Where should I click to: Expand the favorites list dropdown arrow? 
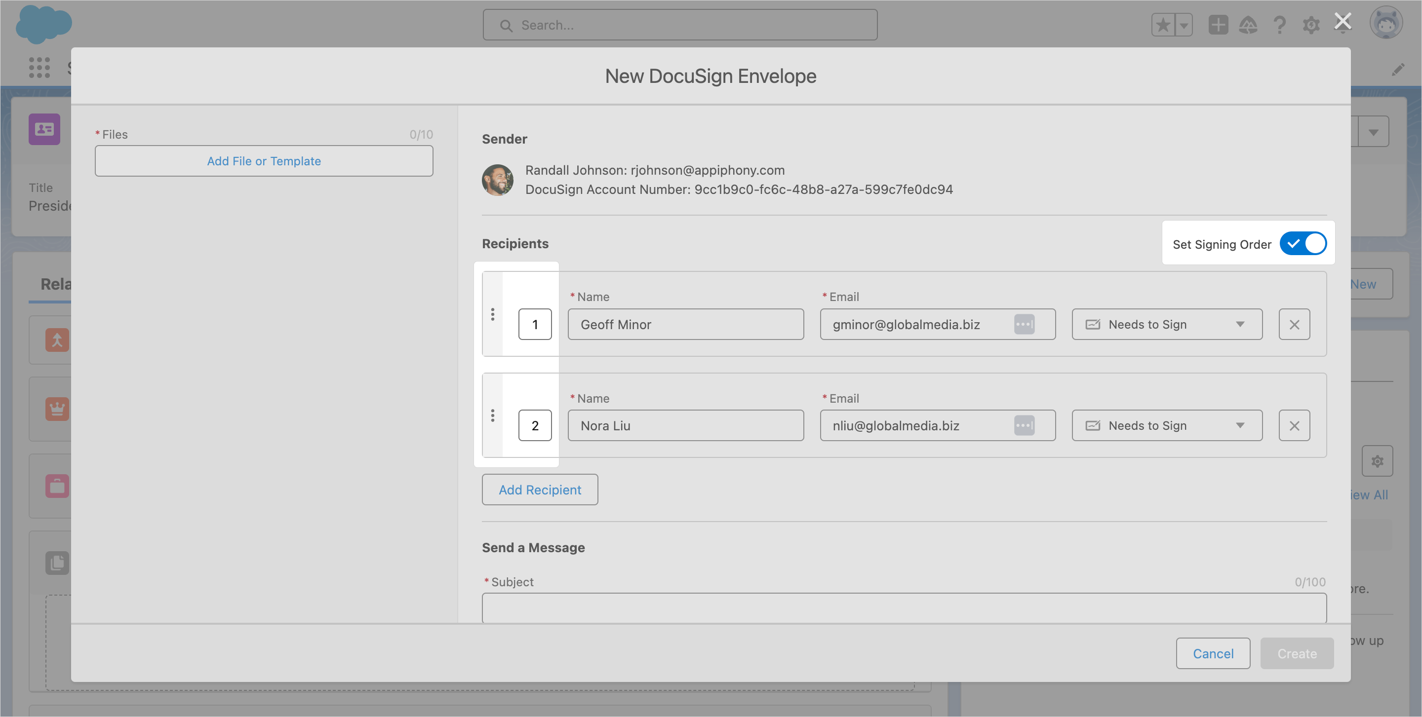pos(1184,25)
